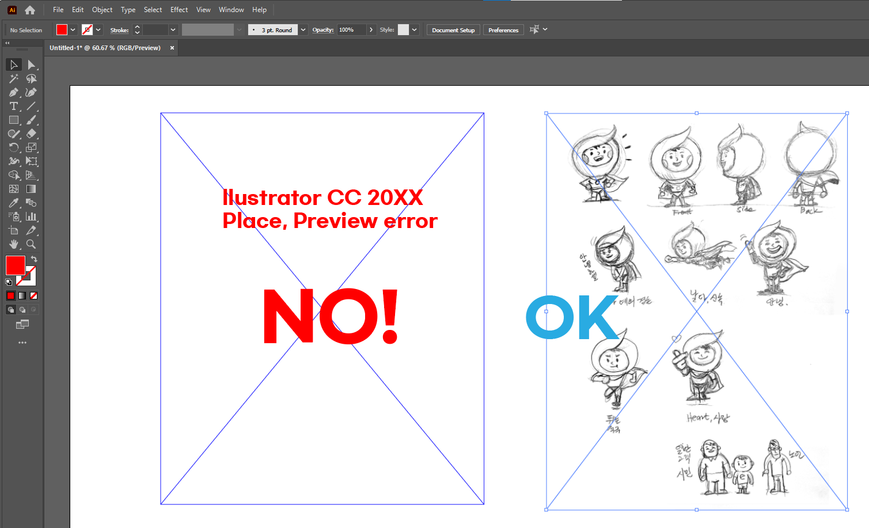The width and height of the screenshot is (869, 528).
Task: Open the 3 pt. Round brush dropdown
Action: point(303,30)
